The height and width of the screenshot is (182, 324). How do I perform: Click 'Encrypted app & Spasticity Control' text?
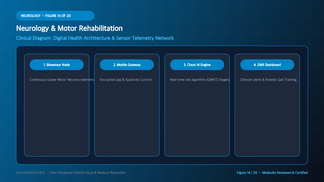click(126, 80)
